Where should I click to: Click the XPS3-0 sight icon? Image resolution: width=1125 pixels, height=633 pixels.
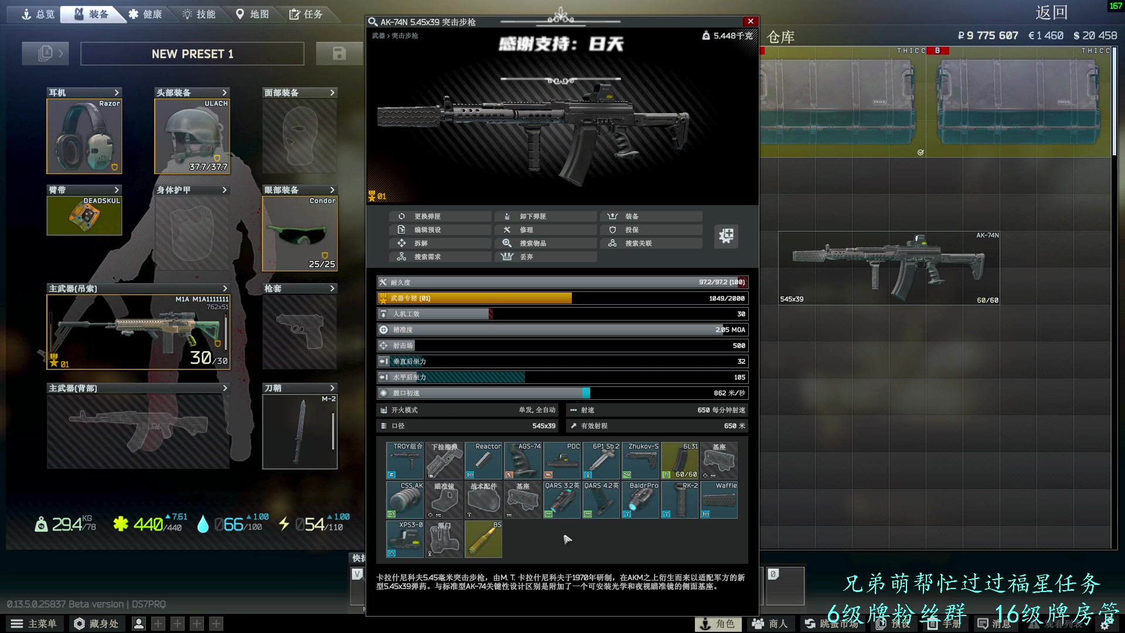point(405,539)
